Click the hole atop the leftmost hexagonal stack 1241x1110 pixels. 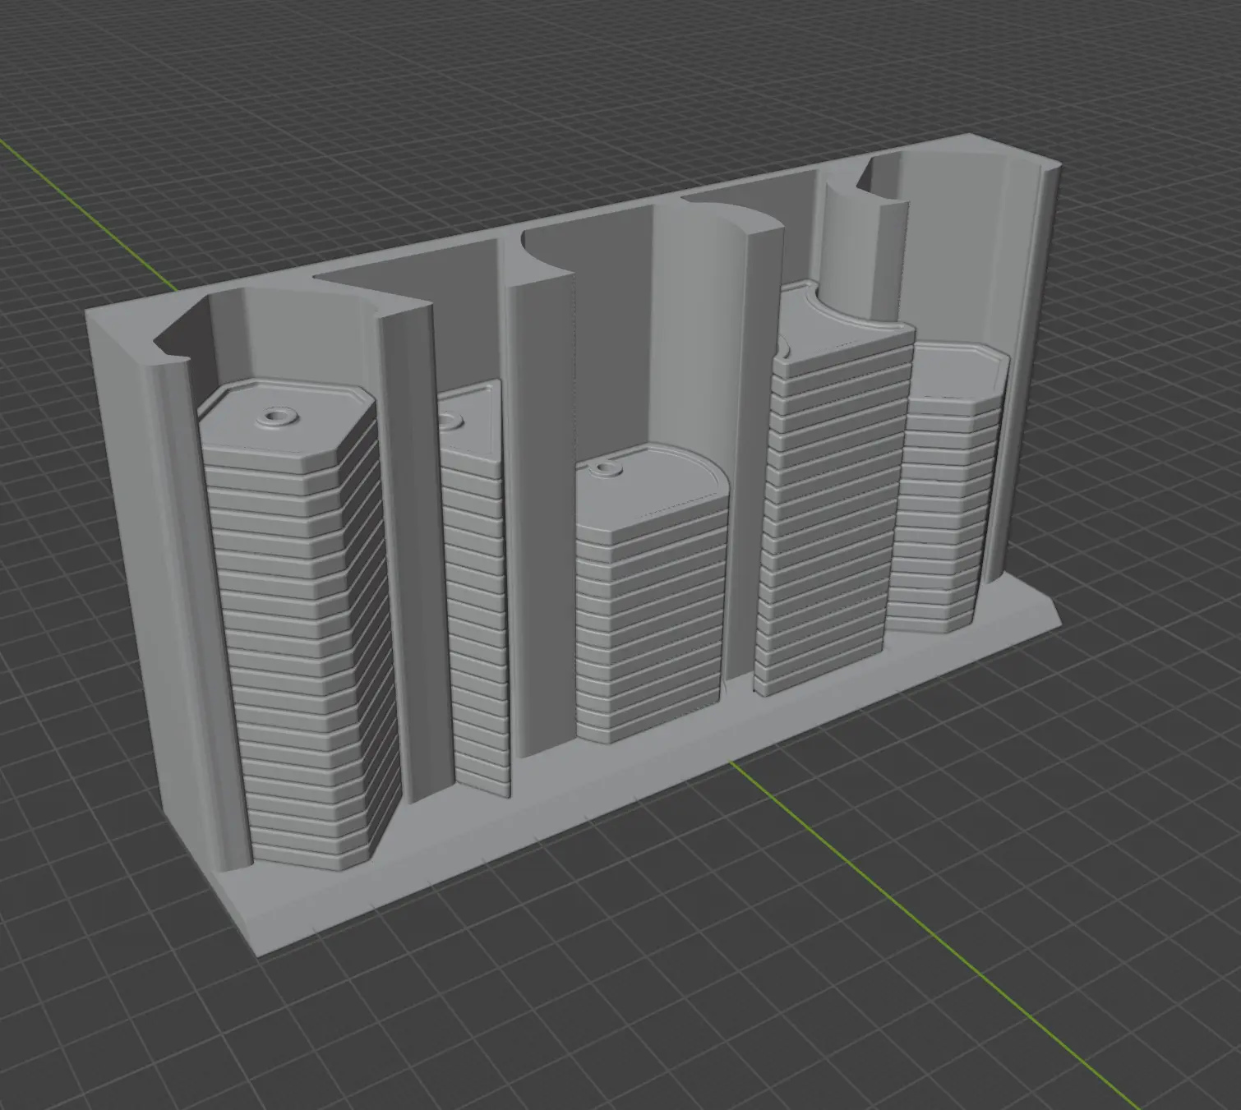(276, 418)
